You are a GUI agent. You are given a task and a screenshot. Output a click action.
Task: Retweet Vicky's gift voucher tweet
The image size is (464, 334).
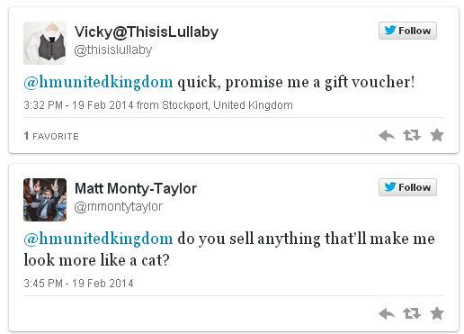[x=412, y=135]
